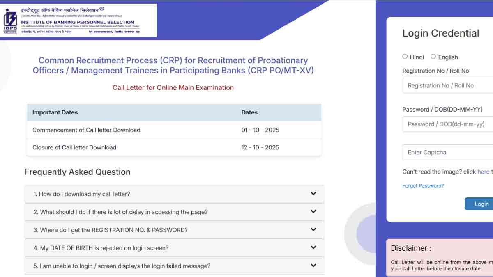This screenshot has width=493, height=277.
Task: Click the IBPS logo
Action: click(x=10, y=18)
